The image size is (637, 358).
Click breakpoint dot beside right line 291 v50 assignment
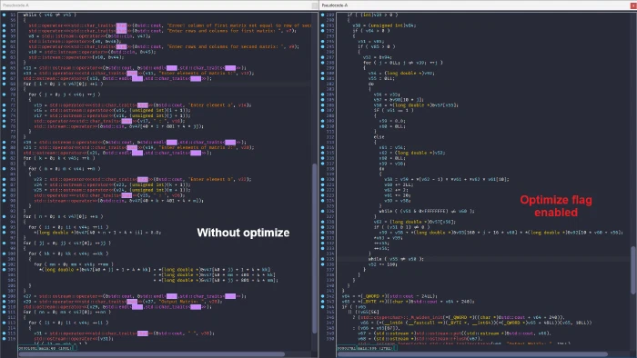pyautogui.click(x=322, y=25)
